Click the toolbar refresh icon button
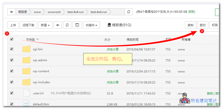 pyautogui.click(x=67, y=25)
